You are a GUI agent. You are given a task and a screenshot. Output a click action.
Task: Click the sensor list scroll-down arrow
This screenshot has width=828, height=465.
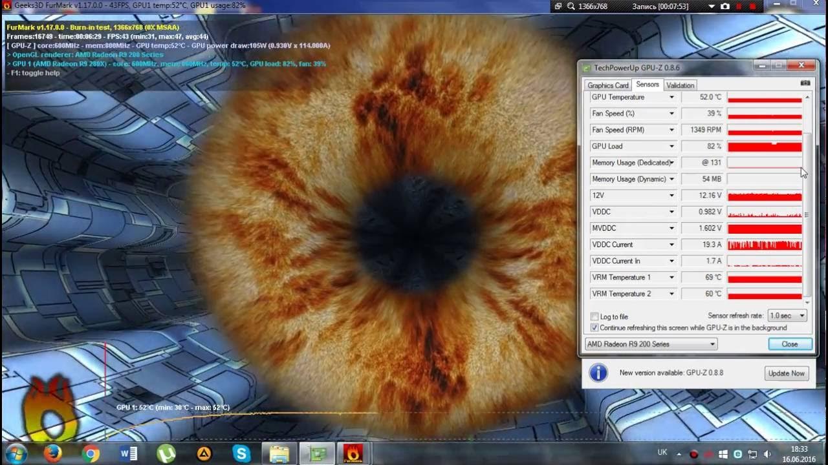tap(807, 302)
